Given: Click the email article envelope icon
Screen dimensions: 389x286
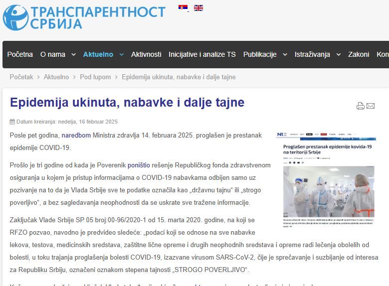Looking at the screenshot, I should pyautogui.click(x=371, y=106).
